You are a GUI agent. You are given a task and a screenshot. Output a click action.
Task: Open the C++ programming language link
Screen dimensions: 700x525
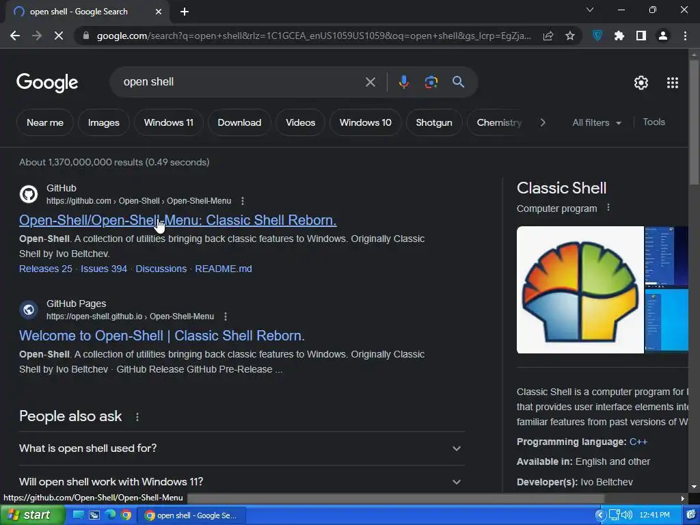tap(638, 442)
